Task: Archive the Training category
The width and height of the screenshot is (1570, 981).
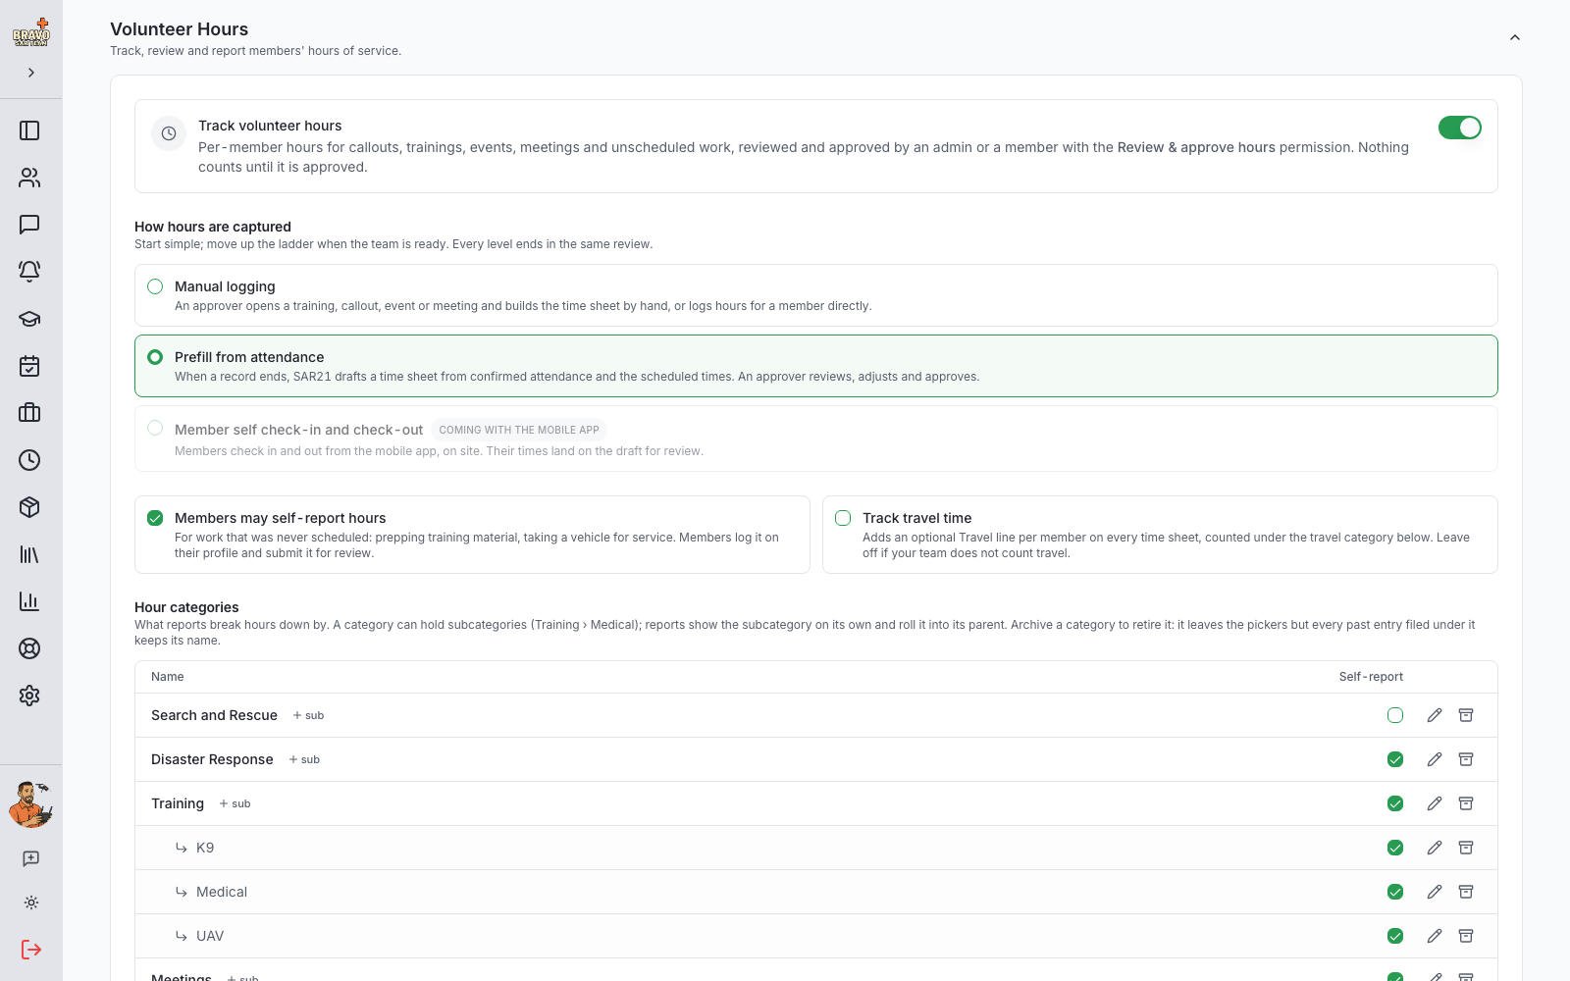Action: coord(1466,803)
